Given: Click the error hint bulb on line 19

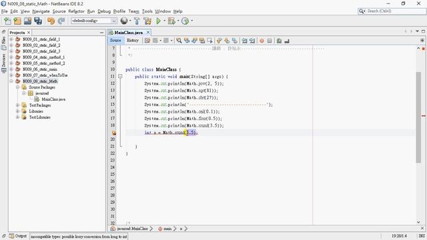Looking at the screenshot, I should coord(113,133).
